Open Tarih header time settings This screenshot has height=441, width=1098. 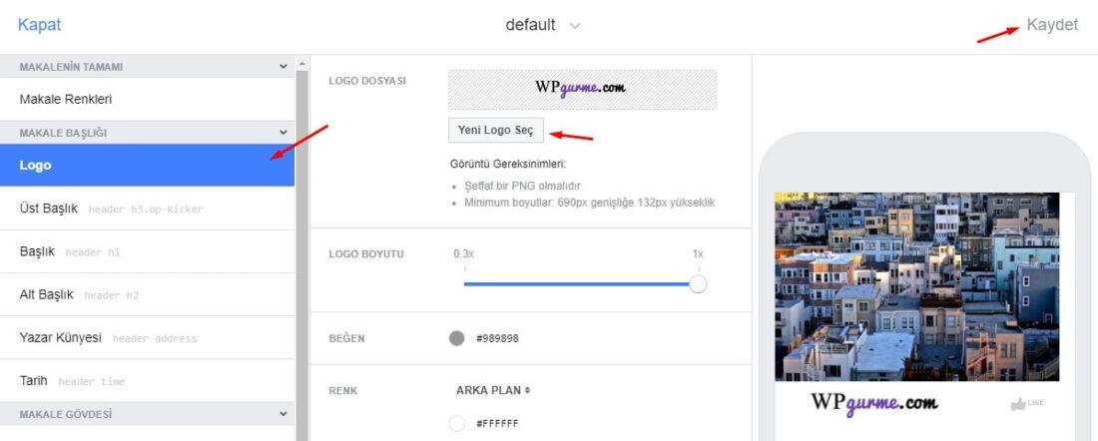coord(147,381)
